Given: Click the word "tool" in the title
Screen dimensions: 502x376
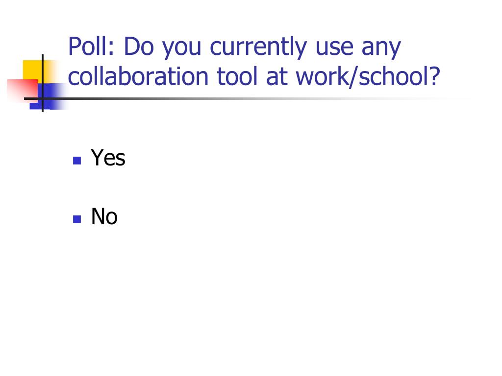Looking at the screenshot, I should 237,77.
